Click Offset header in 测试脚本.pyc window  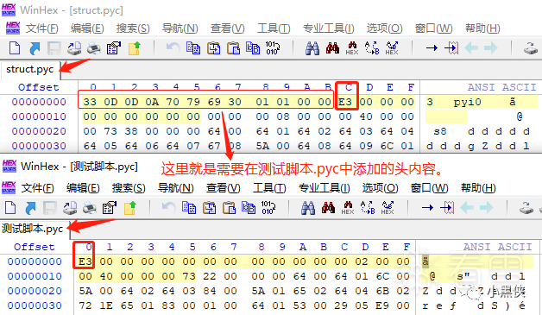click(x=35, y=247)
